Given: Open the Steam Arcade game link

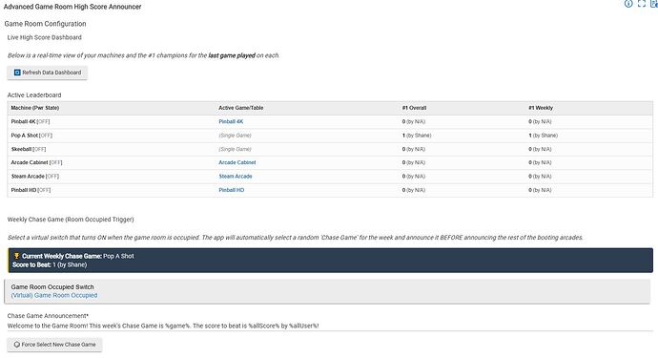Looking at the screenshot, I should coord(236,177).
